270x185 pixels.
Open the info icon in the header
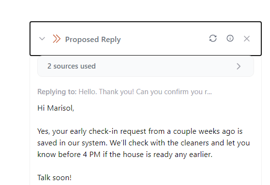tap(230, 38)
